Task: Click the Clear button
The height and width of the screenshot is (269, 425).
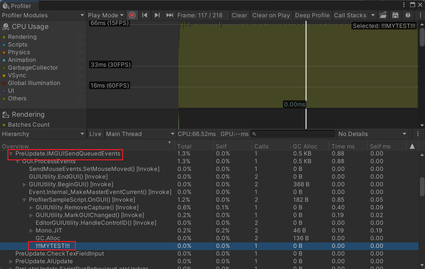Action: pyautogui.click(x=239, y=15)
